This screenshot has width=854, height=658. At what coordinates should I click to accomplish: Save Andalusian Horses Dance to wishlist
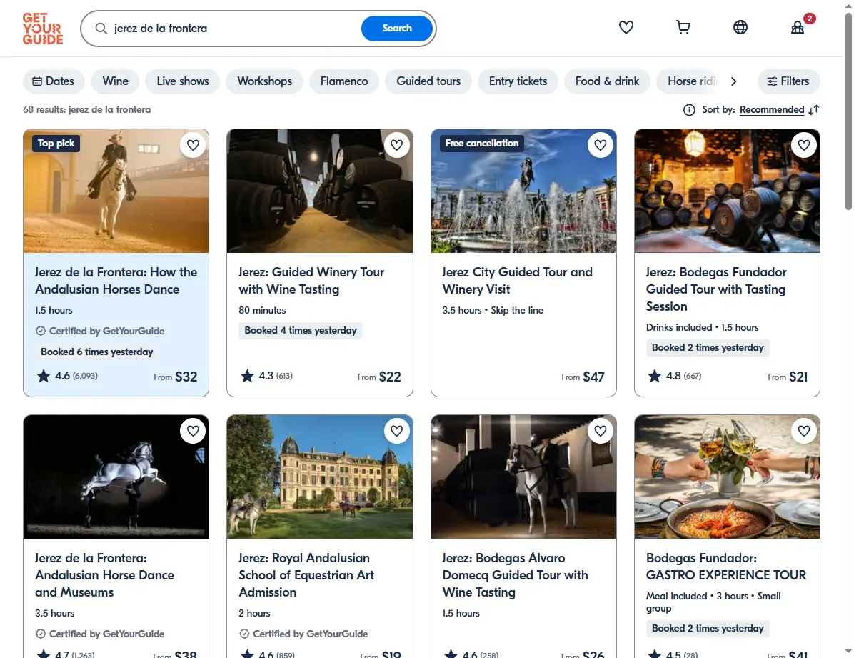pos(193,145)
